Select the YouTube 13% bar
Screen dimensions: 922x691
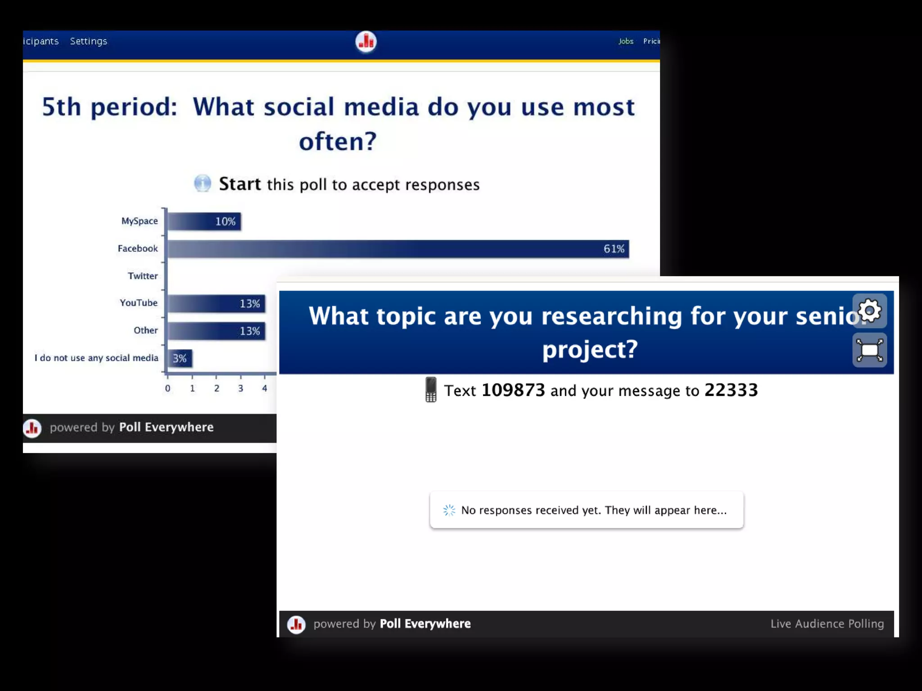(216, 304)
